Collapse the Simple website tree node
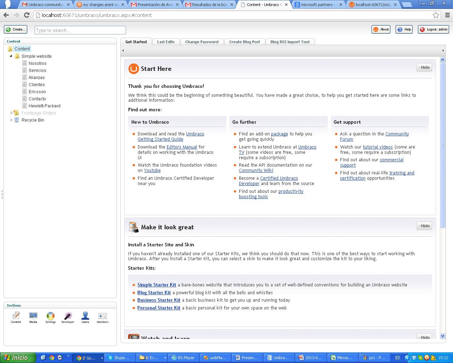 (11, 56)
